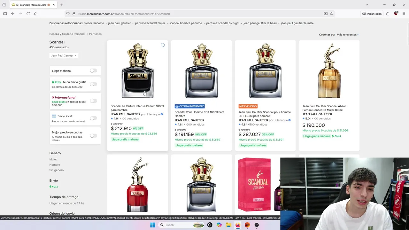Toggle the Llega mañana filter

(x=93, y=71)
